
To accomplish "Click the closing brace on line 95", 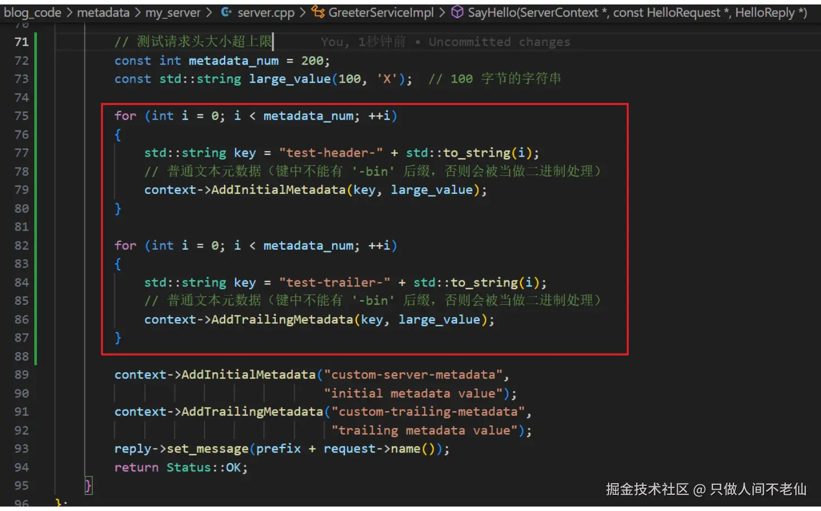I will [88, 486].
